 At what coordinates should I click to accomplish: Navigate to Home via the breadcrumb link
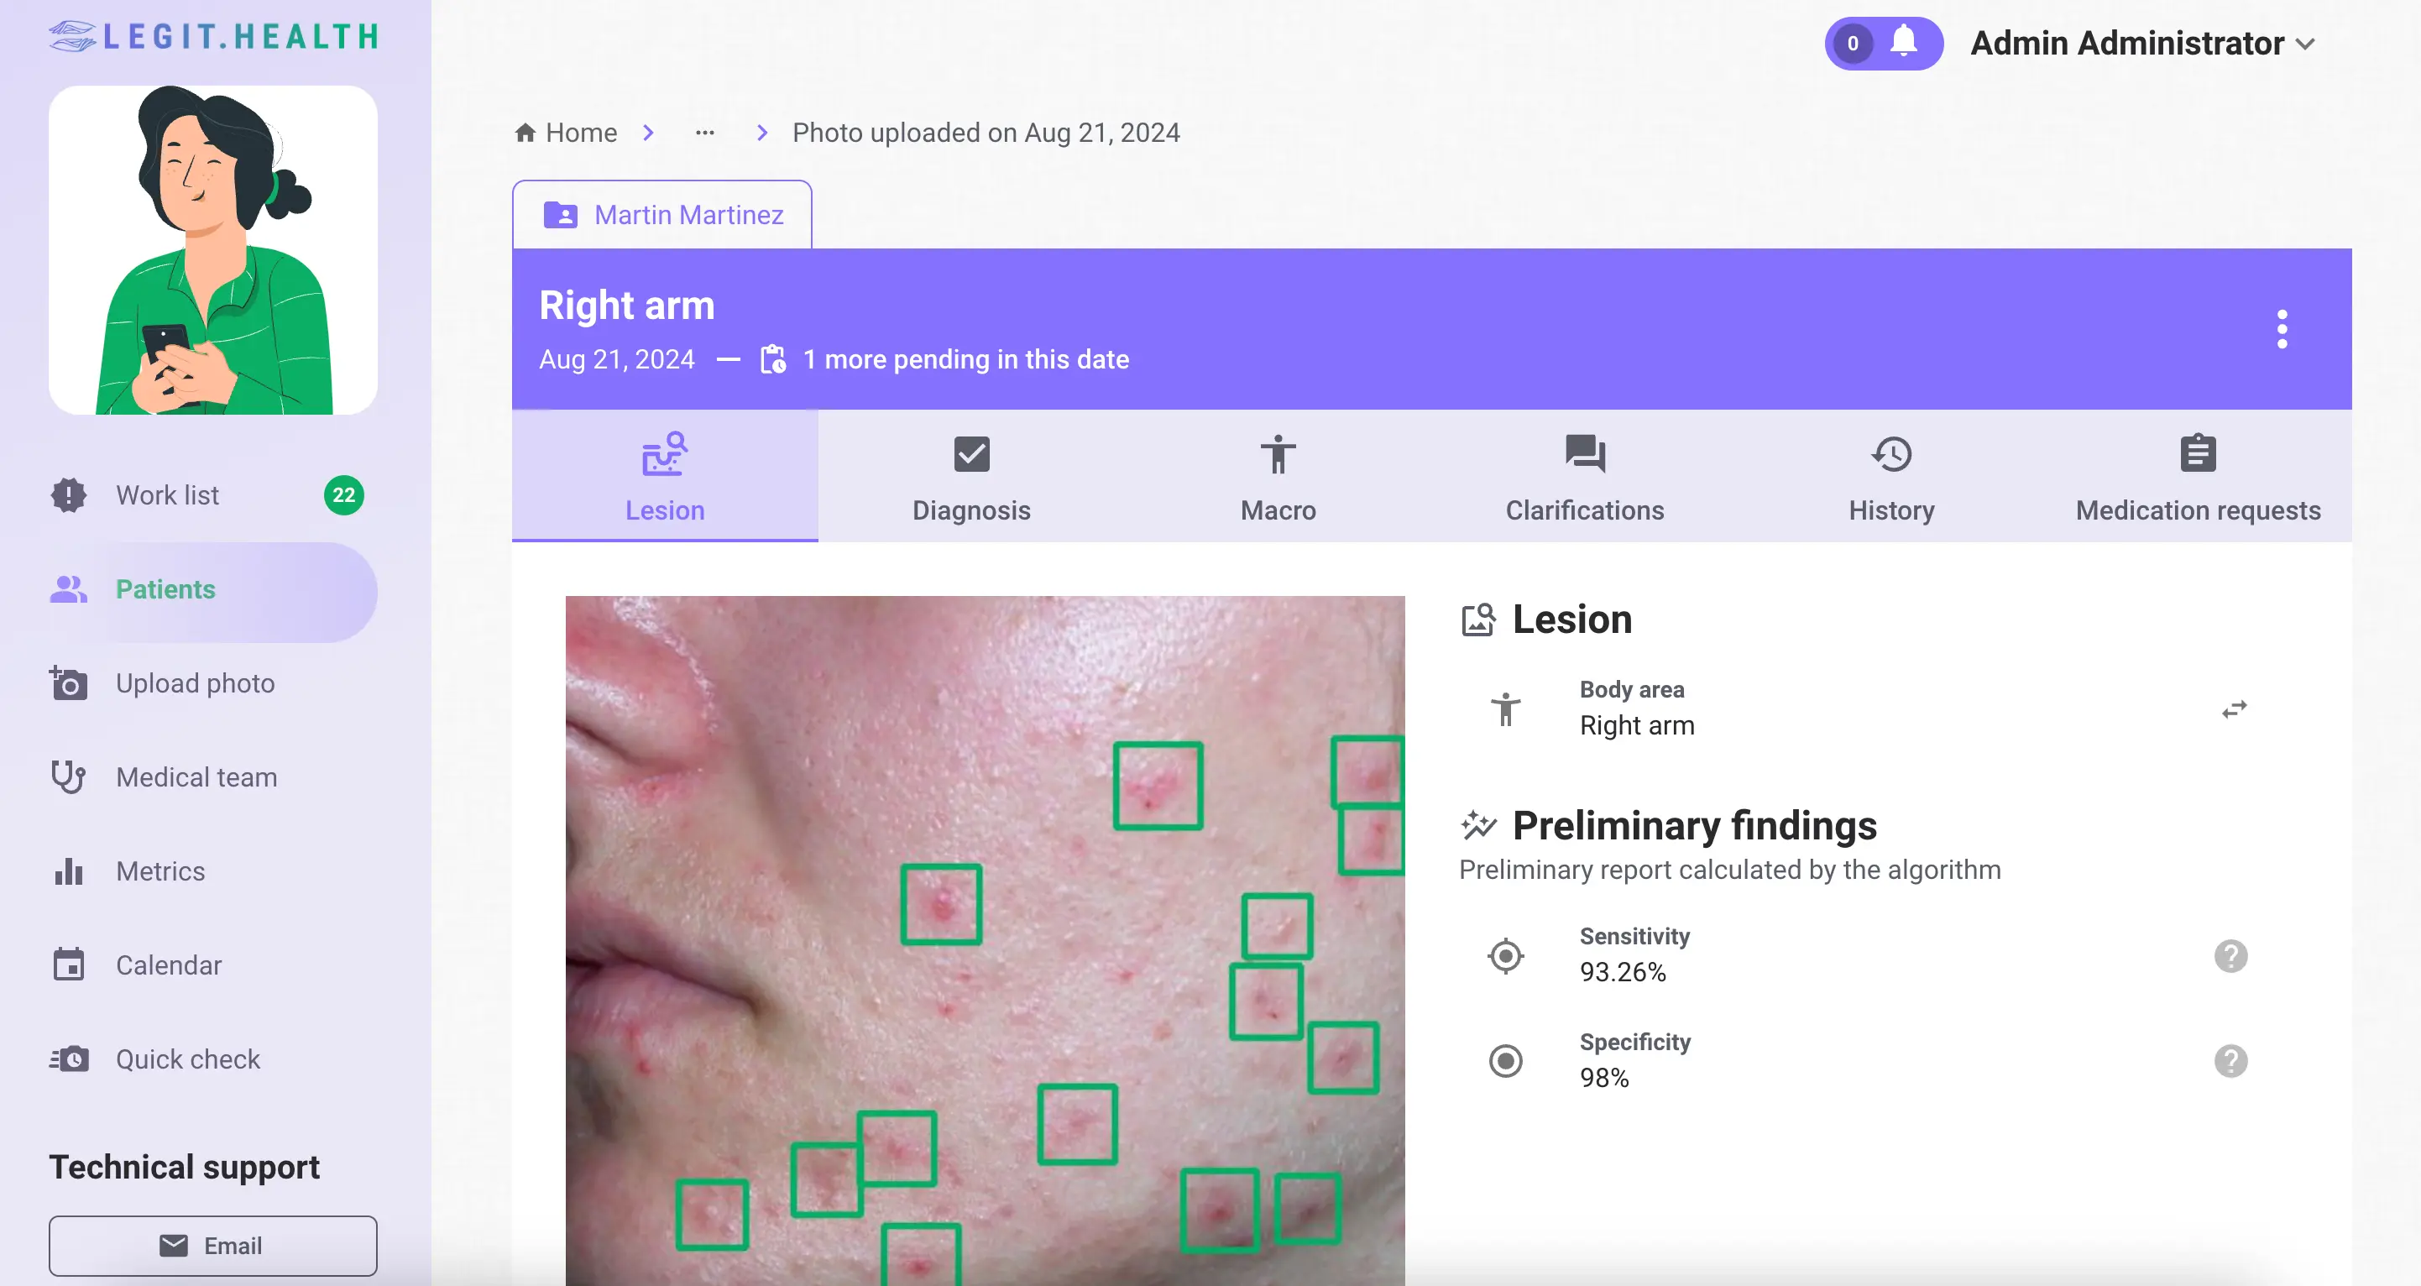tap(581, 133)
